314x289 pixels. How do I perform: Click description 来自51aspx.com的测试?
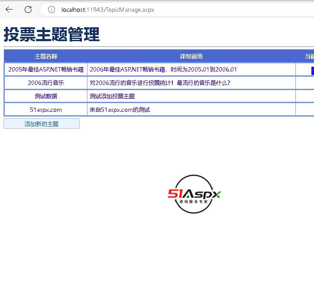pos(191,110)
